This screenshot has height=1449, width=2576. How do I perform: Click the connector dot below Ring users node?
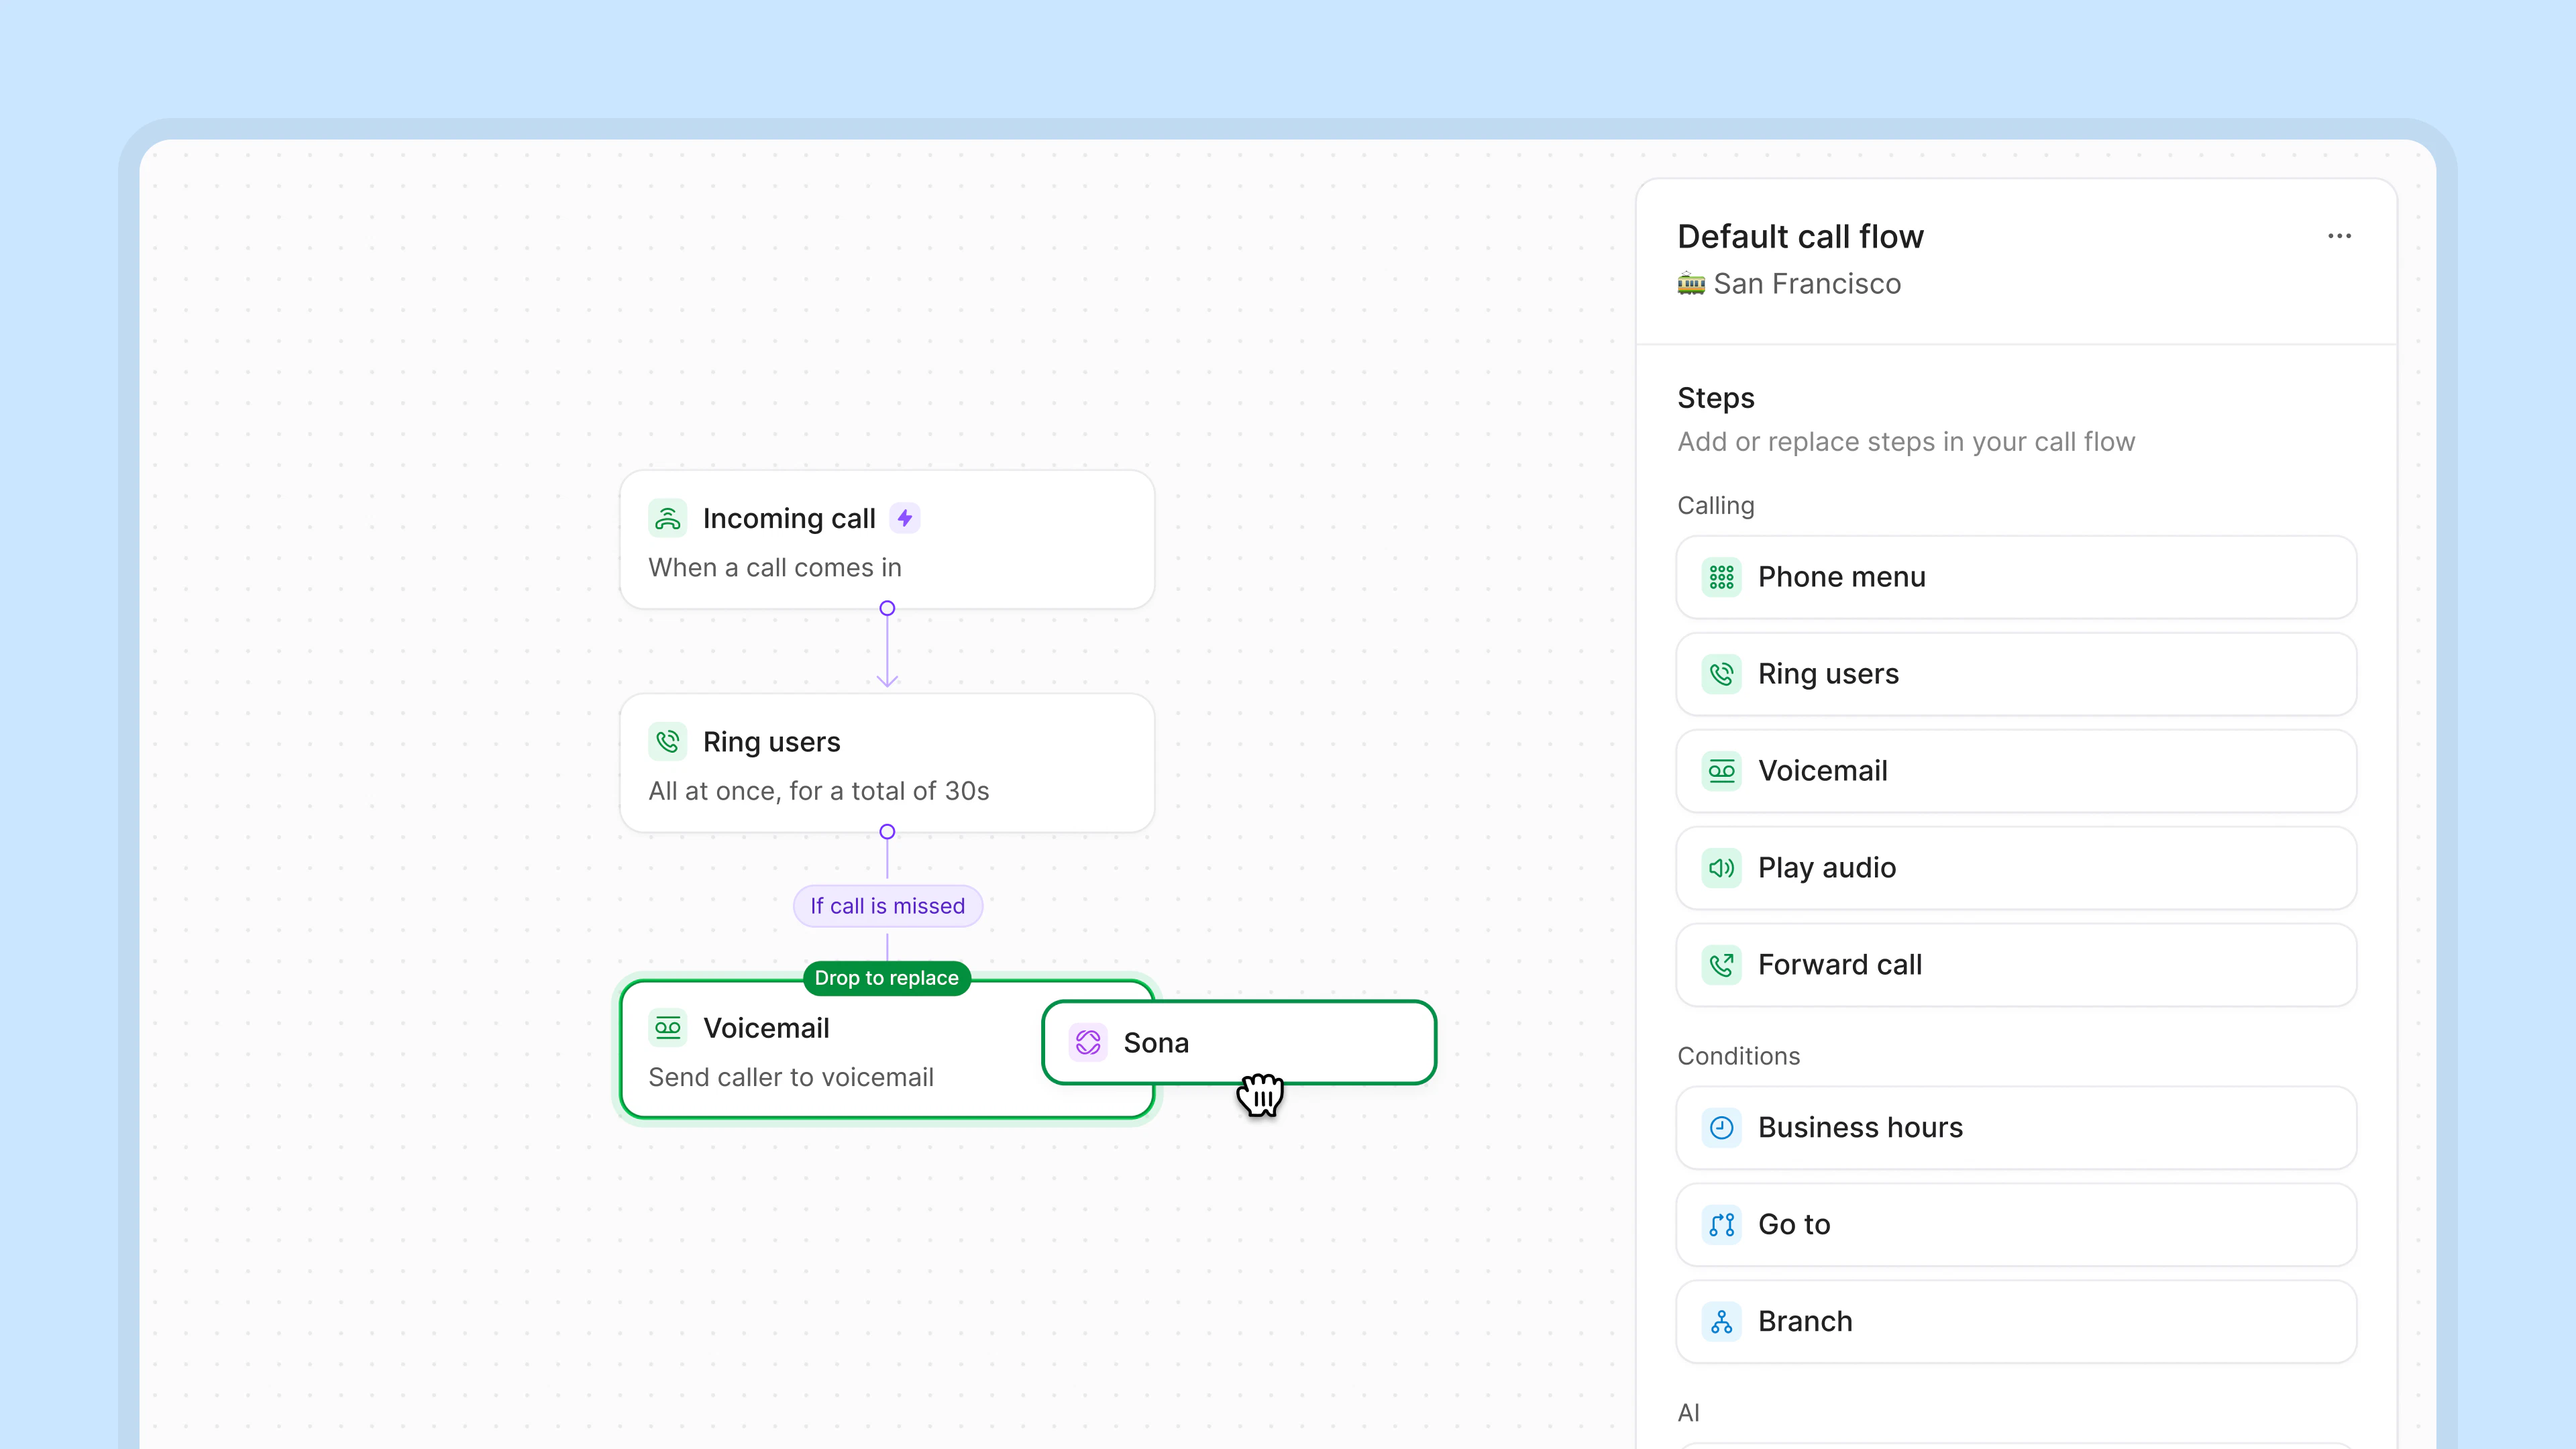pos(887,832)
